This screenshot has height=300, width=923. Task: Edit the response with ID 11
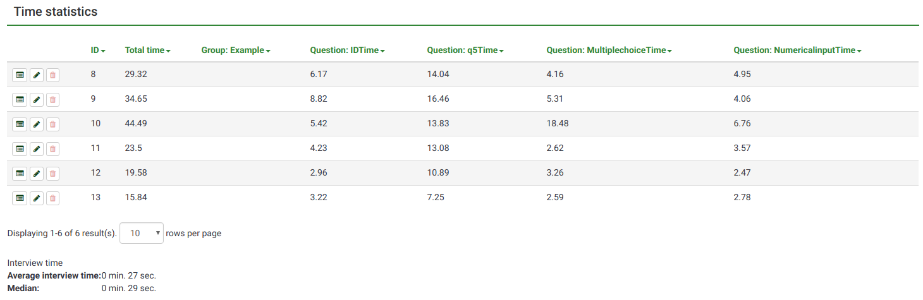37,148
